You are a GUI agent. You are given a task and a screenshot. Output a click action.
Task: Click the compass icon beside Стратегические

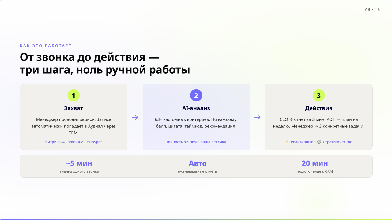[319, 142]
